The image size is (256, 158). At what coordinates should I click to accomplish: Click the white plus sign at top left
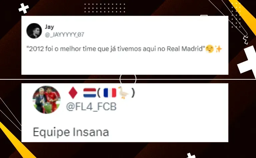(24, 8)
